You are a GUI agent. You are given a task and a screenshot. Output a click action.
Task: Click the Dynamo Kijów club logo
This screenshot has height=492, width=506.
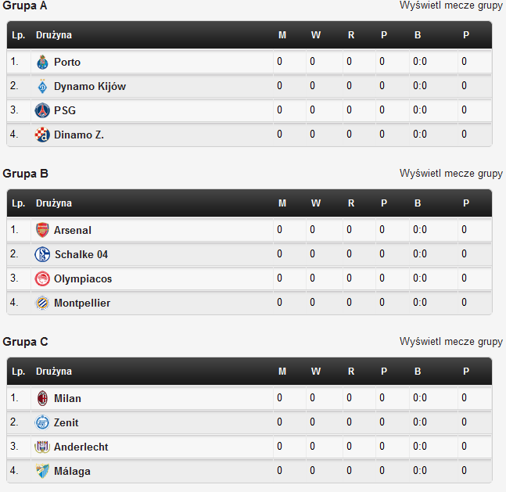[x=42, y=86]
